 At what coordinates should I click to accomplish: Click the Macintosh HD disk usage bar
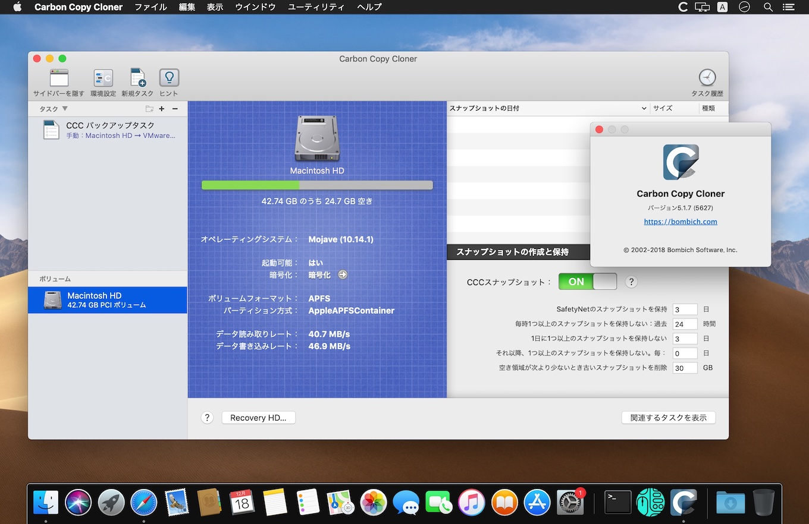tap(317, 185)
